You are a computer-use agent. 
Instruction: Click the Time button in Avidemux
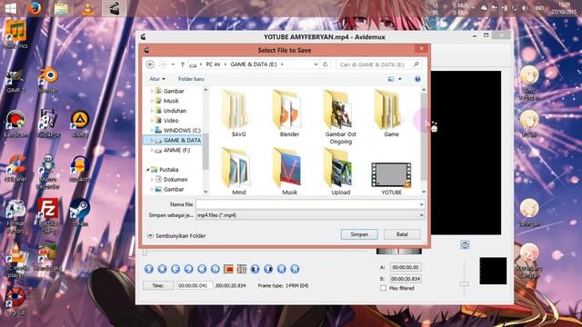[158, 285]
